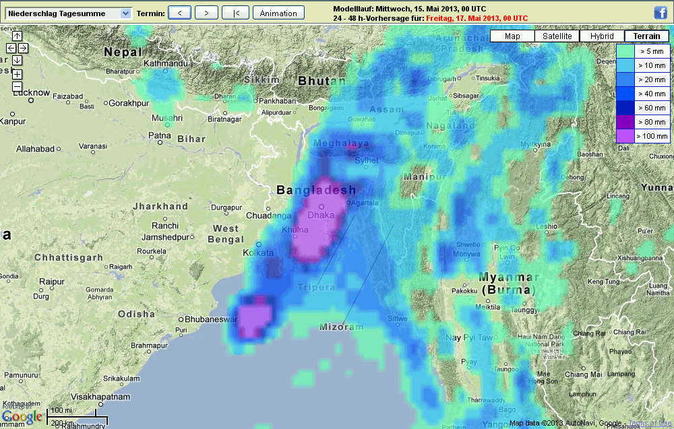Click the Nay Pyi Taw city label
The height and width of the screenshot is (429, 674).
coord(469,337)
